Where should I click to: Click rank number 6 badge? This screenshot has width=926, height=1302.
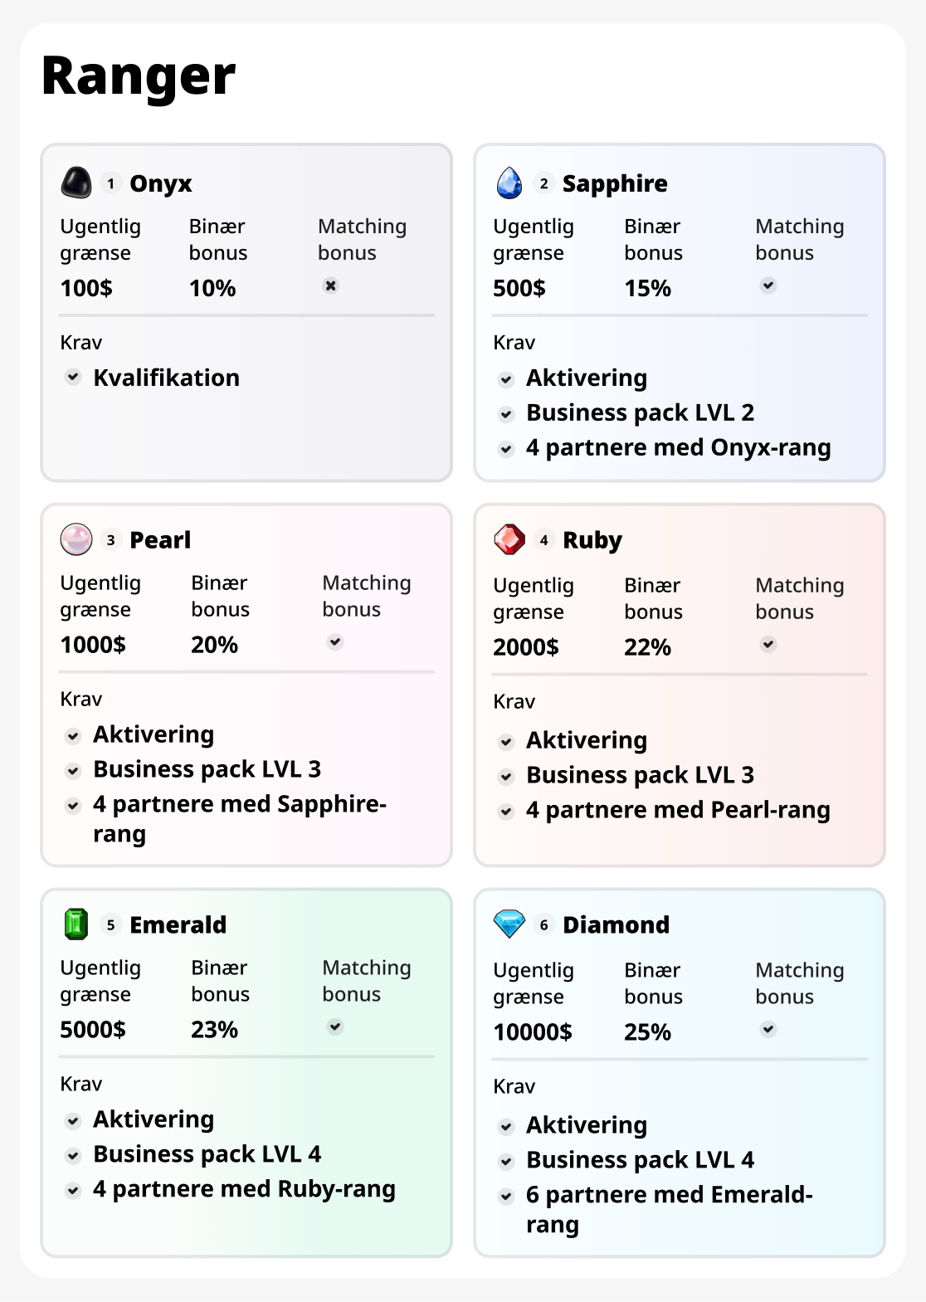pyautogui.click(x=543, y=924)
